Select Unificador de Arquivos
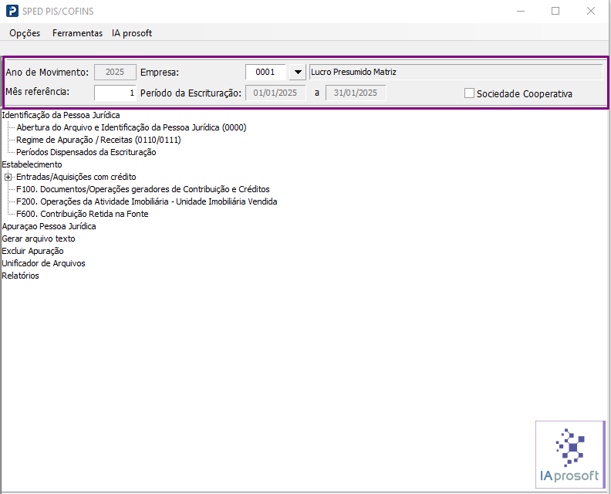Image resolution: width=611 pixels, height=494 pixels. pos(43,263)
